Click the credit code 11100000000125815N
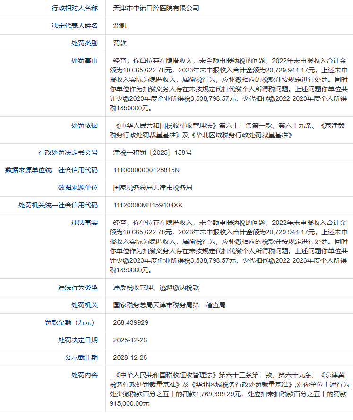Screen dimensions: 353x420 pyautogui.click(x=146, y=170)
